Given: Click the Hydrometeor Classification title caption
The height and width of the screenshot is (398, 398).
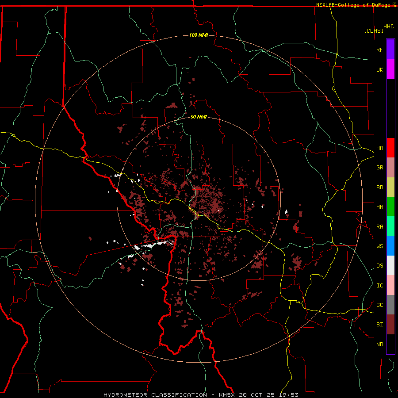Looking at the screenshot, I should point(155,395).
